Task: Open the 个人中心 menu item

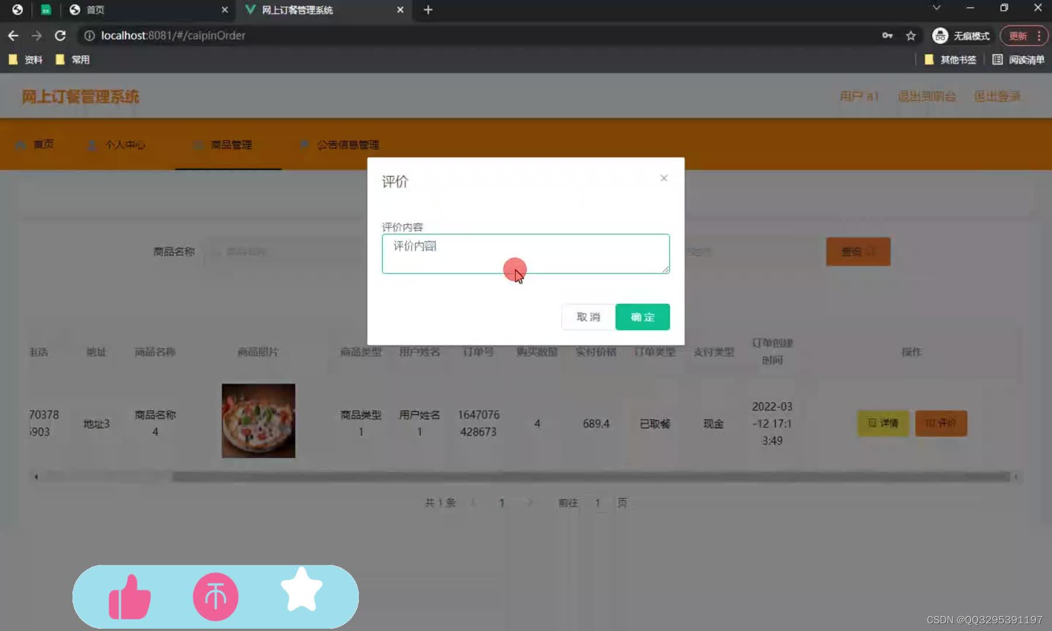Action: coord(116,144)
